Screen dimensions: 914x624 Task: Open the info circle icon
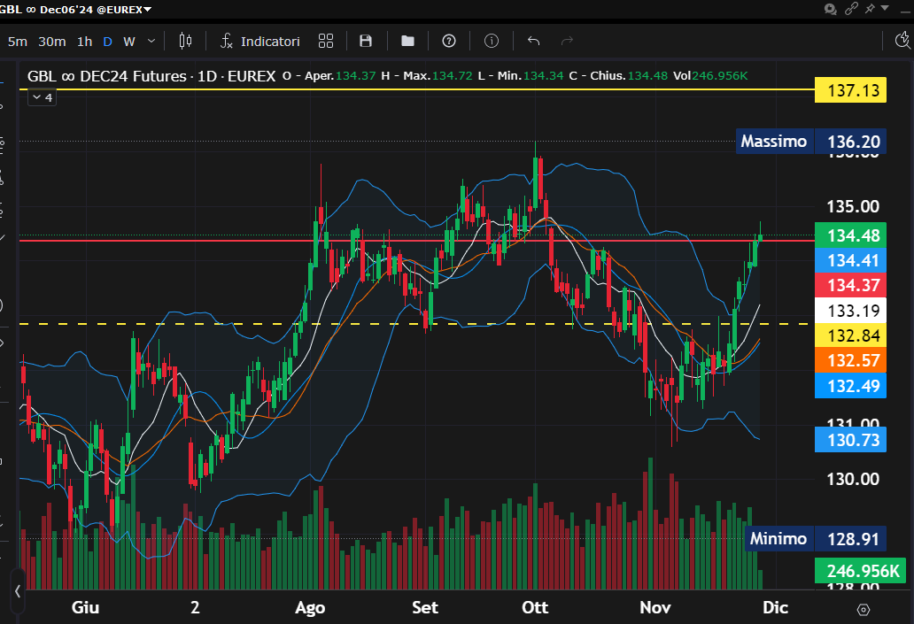[492, 41]
